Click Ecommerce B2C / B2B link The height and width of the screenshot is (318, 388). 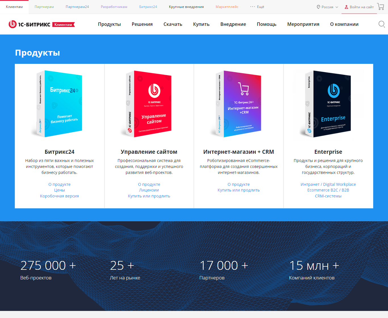(328, 190)
